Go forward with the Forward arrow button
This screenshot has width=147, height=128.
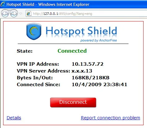tap(14, 13)
